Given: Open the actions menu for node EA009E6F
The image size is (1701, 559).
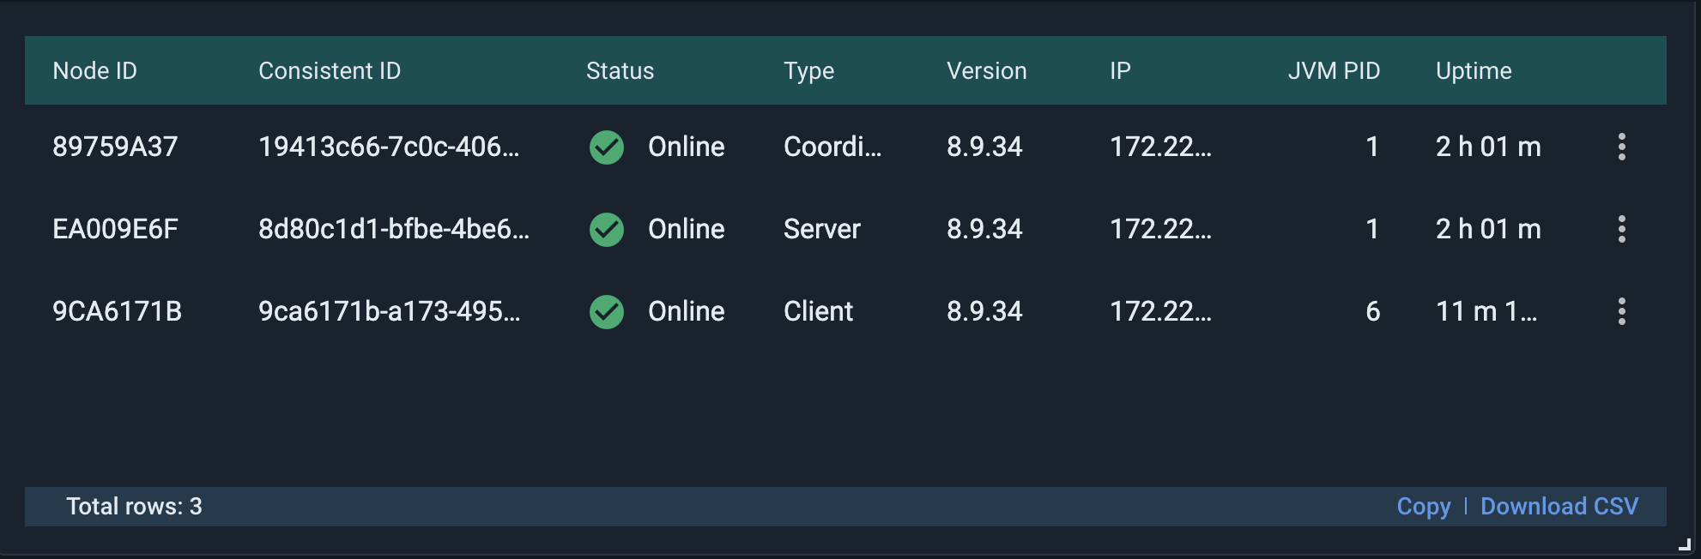Looking at the screenshot, I should tap(1621, 229).
